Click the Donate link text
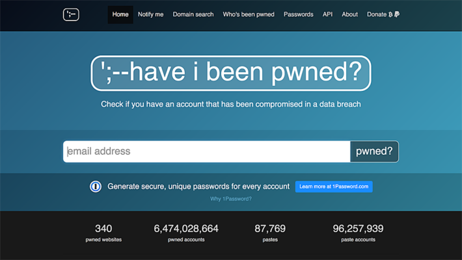 [x=376, y=14]
